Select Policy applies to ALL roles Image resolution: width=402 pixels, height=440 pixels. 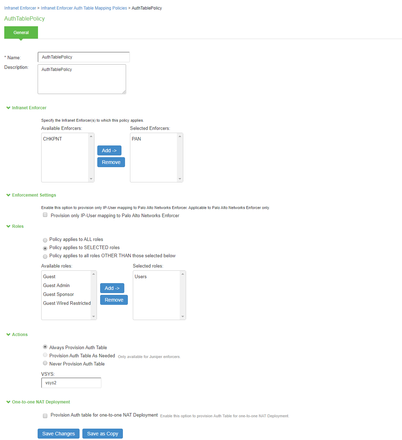pyautogui.click(x=45, y=240)
